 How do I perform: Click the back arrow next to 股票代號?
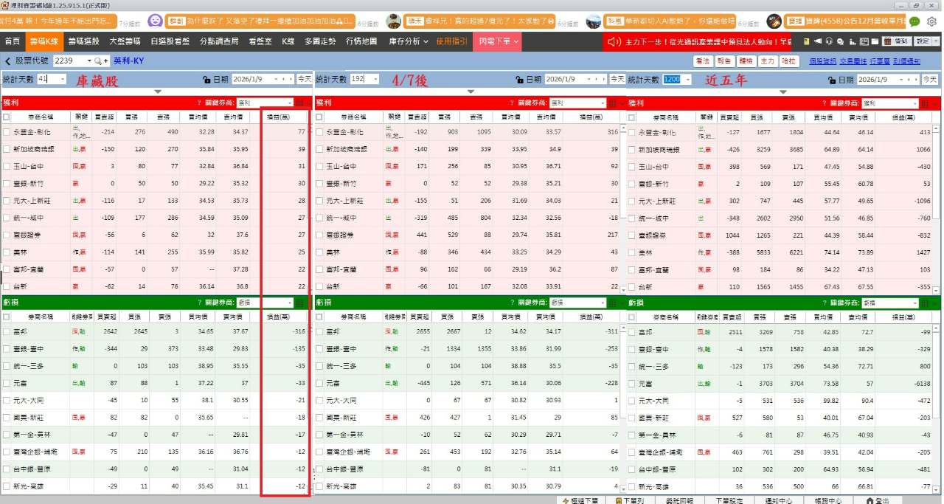tap(8, 61)
